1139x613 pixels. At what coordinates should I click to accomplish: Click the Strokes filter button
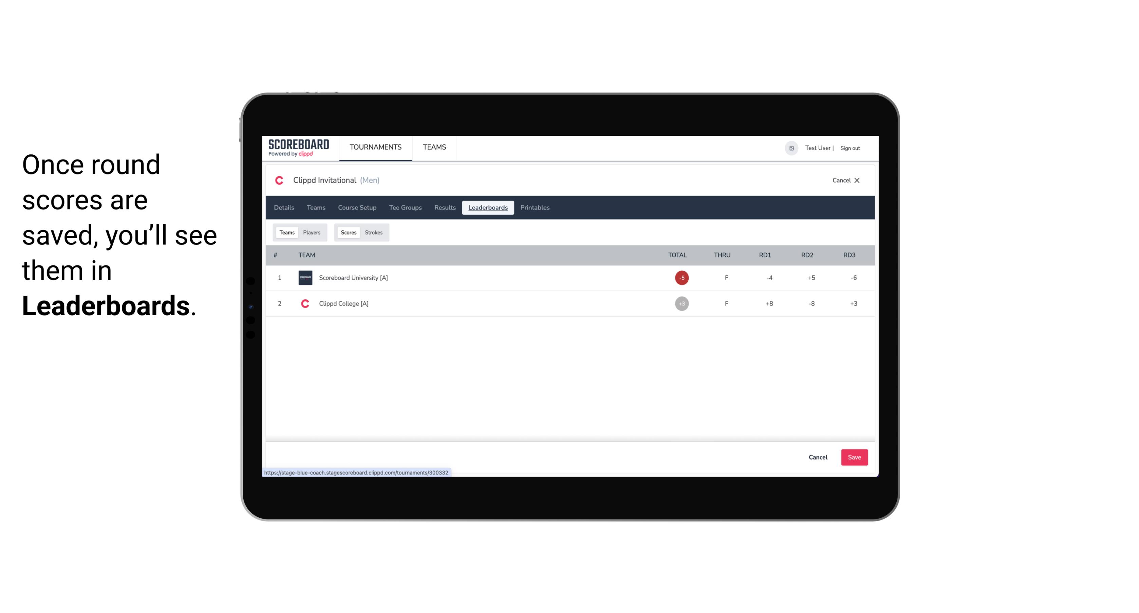374,233
